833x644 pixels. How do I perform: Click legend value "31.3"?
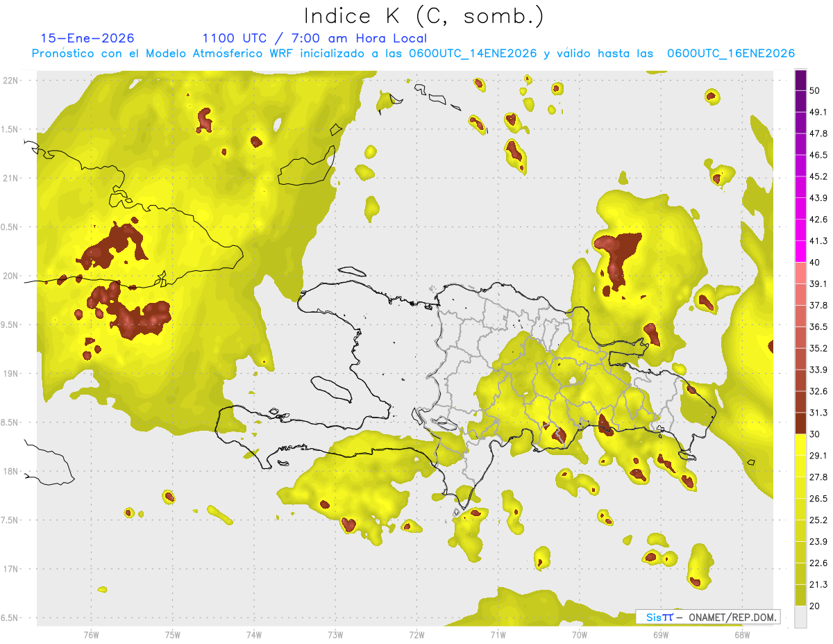tap(819, 413)
